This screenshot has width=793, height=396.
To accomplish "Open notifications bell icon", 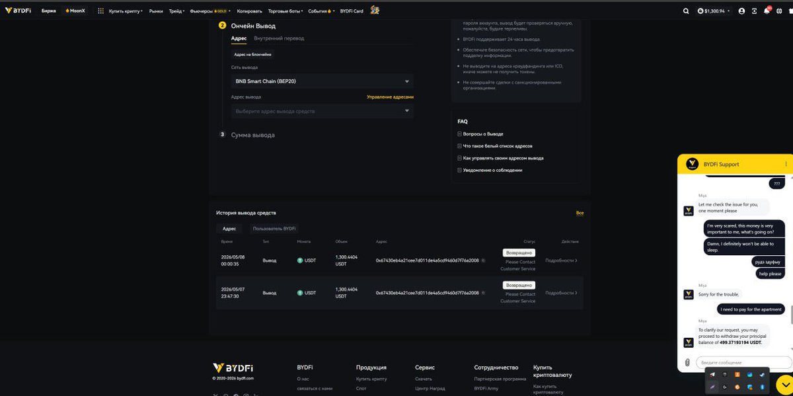I will [767, 11].
